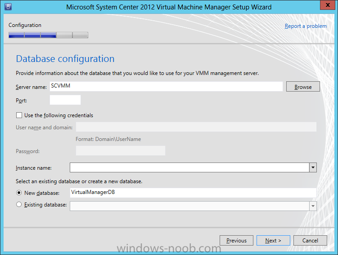Go back with the Previous button
The image size is (338, 255).
(236, 240)
